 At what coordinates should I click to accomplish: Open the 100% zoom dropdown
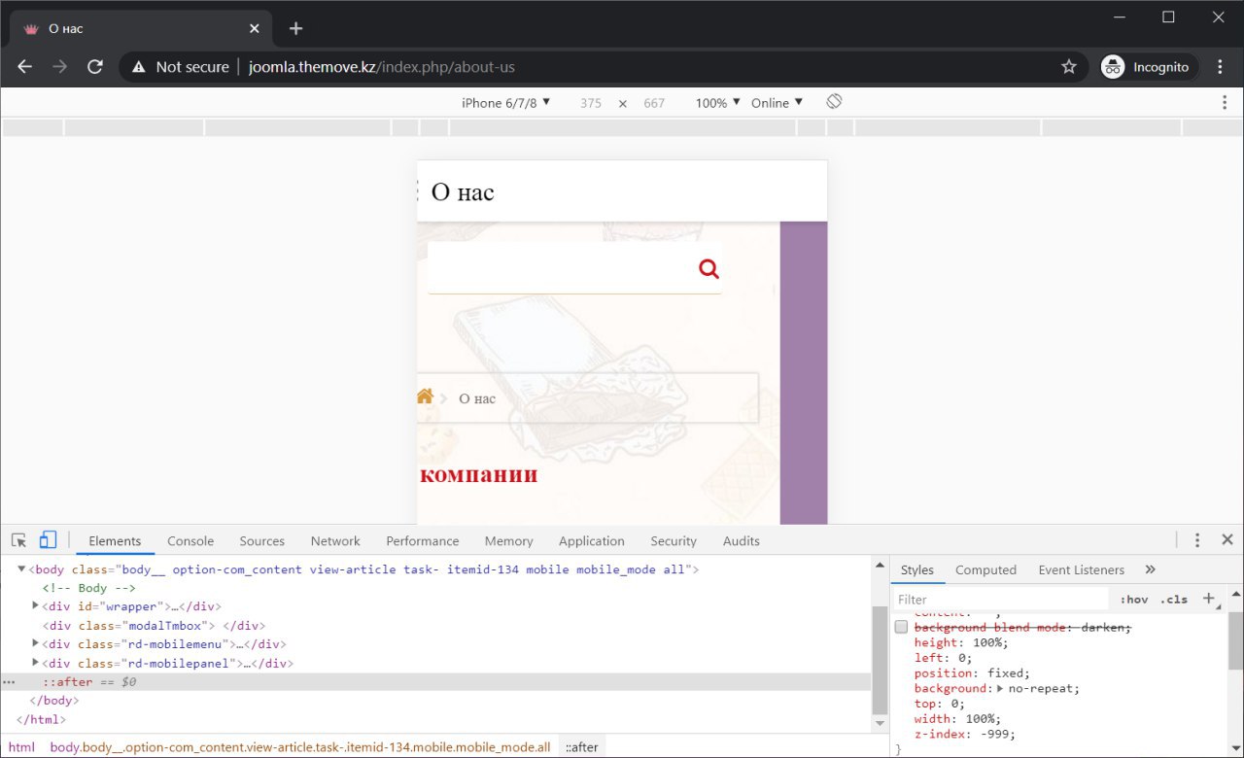(717, 103)
